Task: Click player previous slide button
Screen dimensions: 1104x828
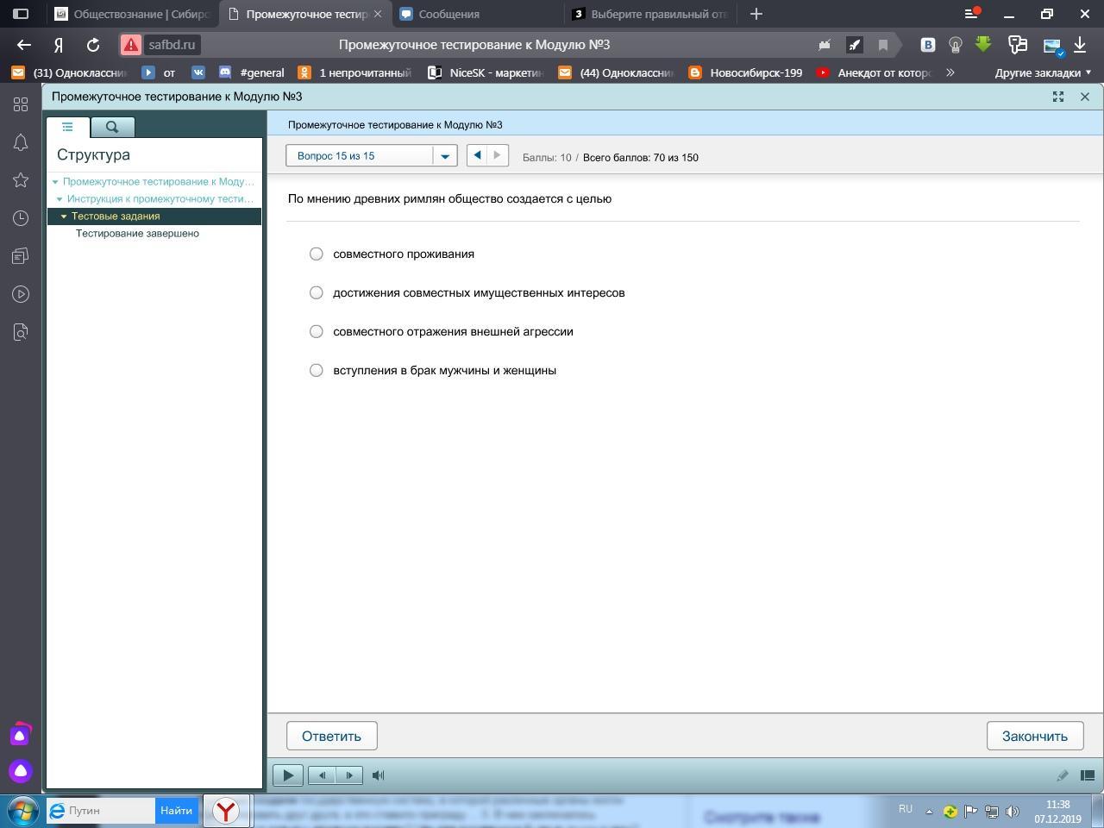Action: (322, 775)
